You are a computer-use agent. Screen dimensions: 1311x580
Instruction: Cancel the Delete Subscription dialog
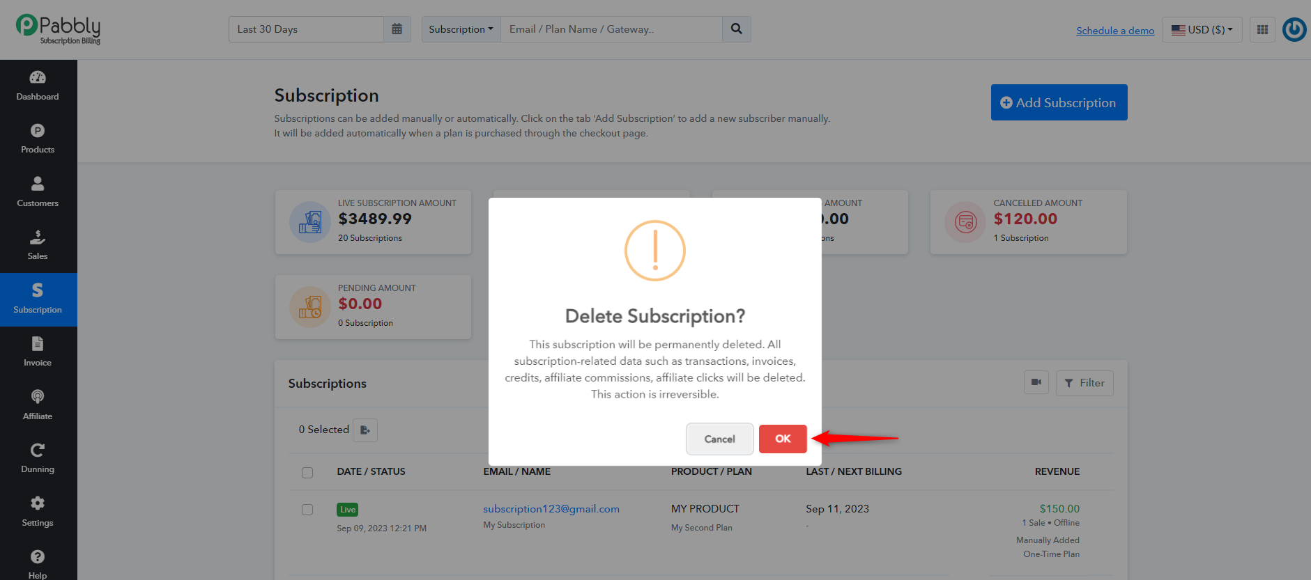(x=720, y=439)
